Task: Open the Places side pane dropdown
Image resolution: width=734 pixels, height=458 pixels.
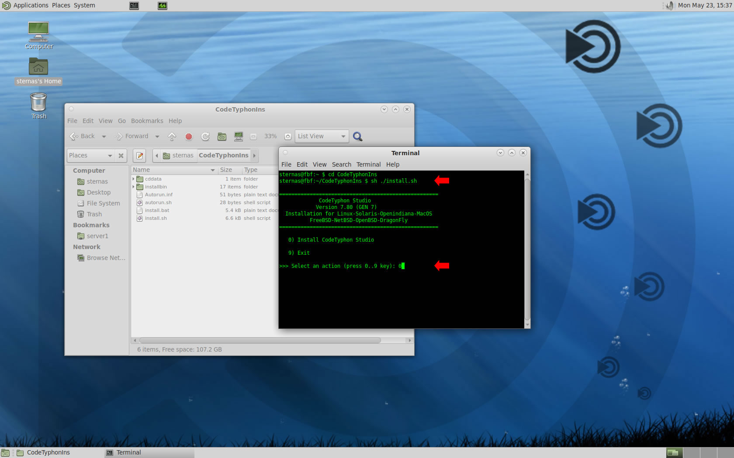Action: (x=91, y=155)
